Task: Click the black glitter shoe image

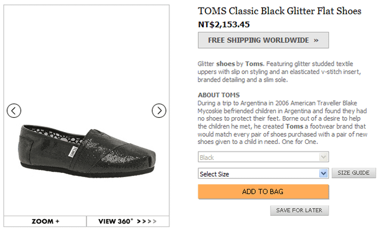Action: 87,151
